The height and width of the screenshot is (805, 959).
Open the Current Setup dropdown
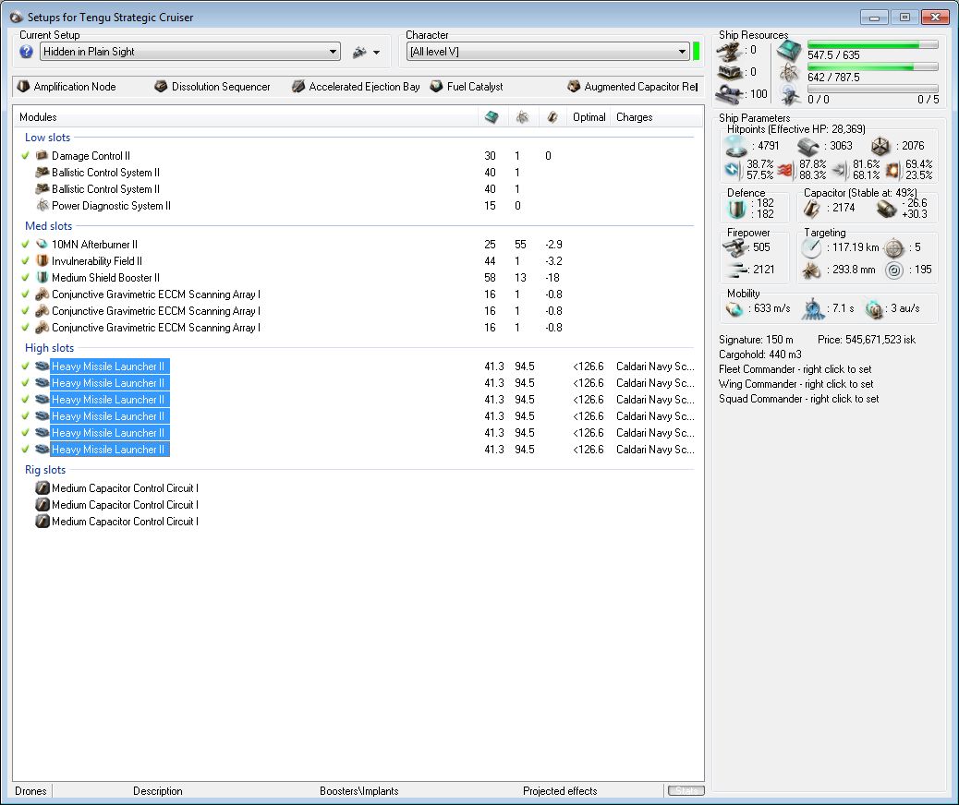tap(334, 52)
